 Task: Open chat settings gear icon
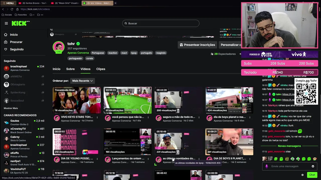tap(302, 175)
